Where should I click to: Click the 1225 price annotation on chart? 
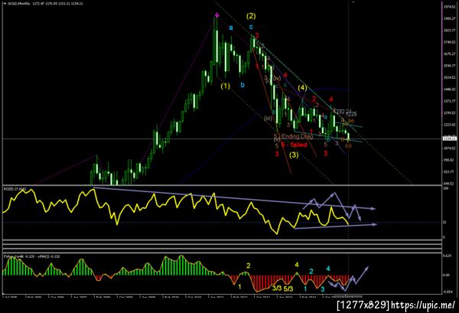point(351,114)
